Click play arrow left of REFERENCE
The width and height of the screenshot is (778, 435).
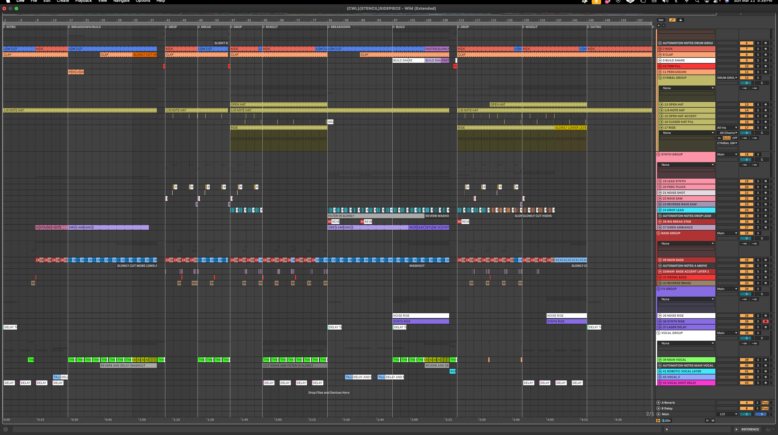point(736,430)
